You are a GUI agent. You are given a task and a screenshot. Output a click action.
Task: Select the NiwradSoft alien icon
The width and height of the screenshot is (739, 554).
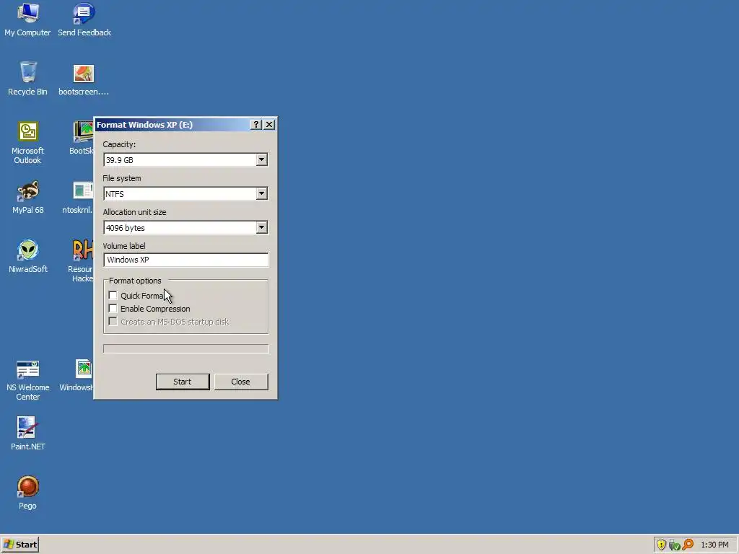click(x=28, y=257)
